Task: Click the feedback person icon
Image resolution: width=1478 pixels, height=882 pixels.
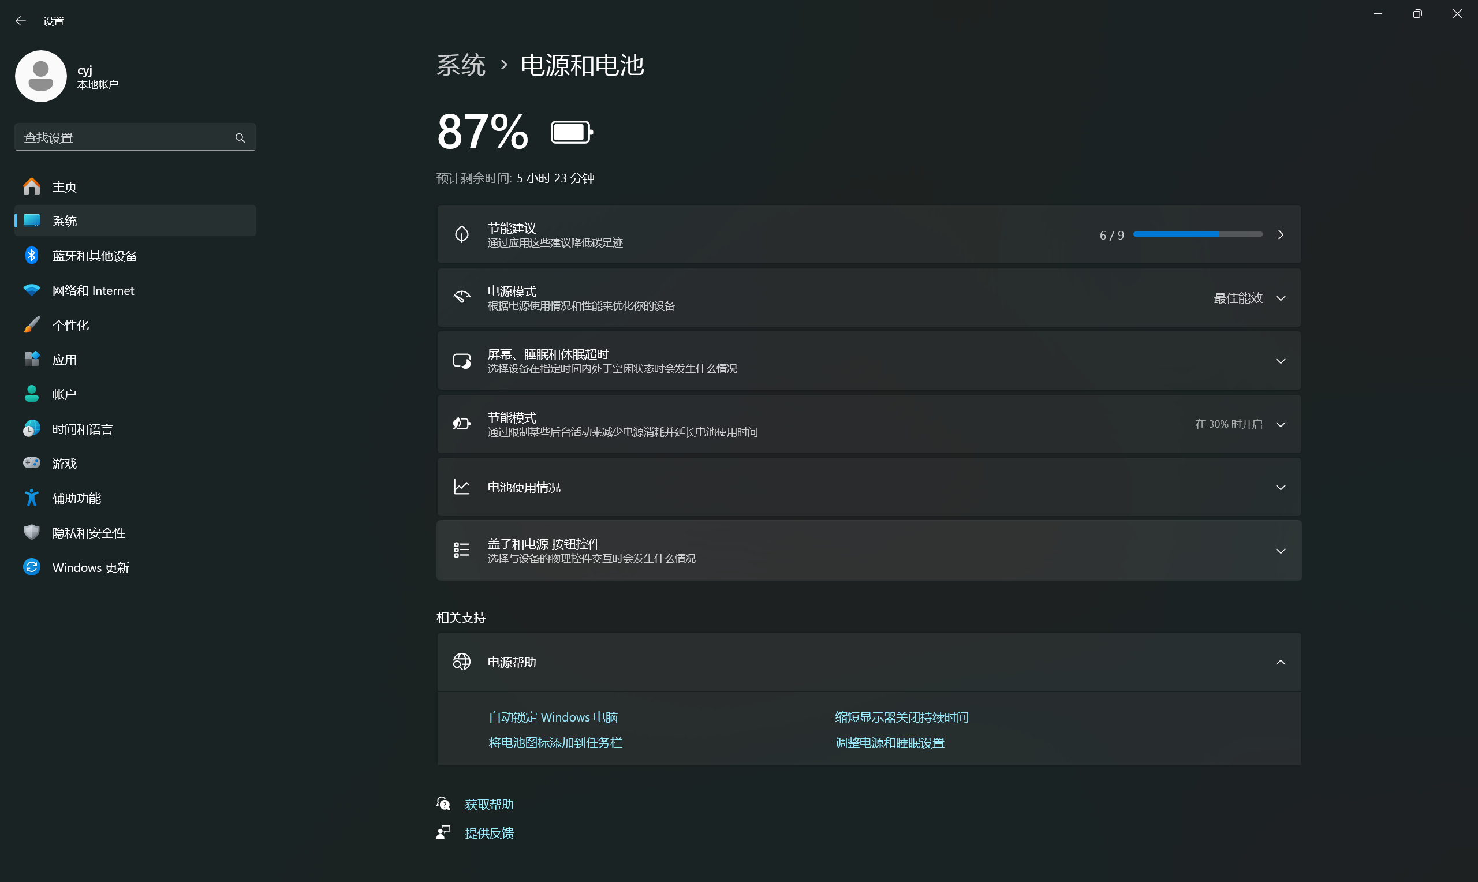Action: [443, 832]
